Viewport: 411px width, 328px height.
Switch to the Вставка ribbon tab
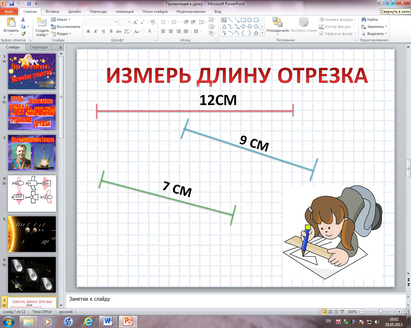pos(52,12)
